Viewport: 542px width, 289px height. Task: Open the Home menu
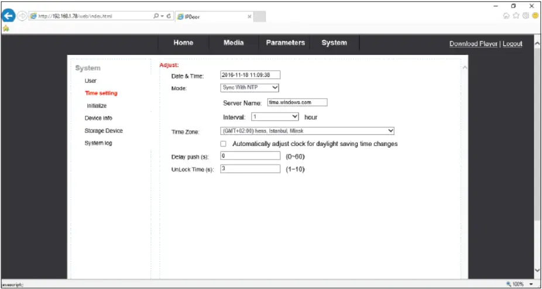[183, 43]
